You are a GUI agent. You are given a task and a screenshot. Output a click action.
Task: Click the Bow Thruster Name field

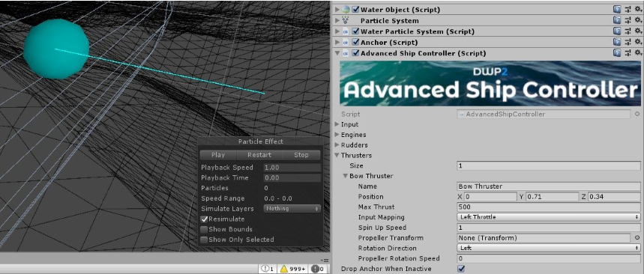[549, 186]
